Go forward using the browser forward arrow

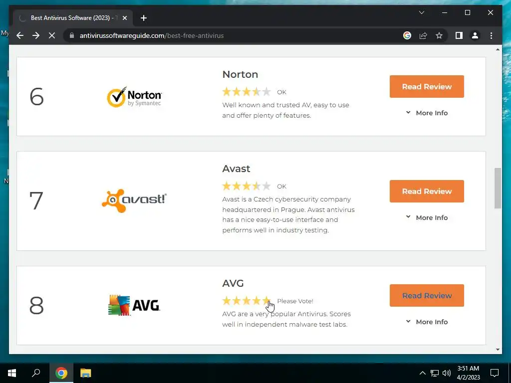pyautogui.click(x=36, y=35)
